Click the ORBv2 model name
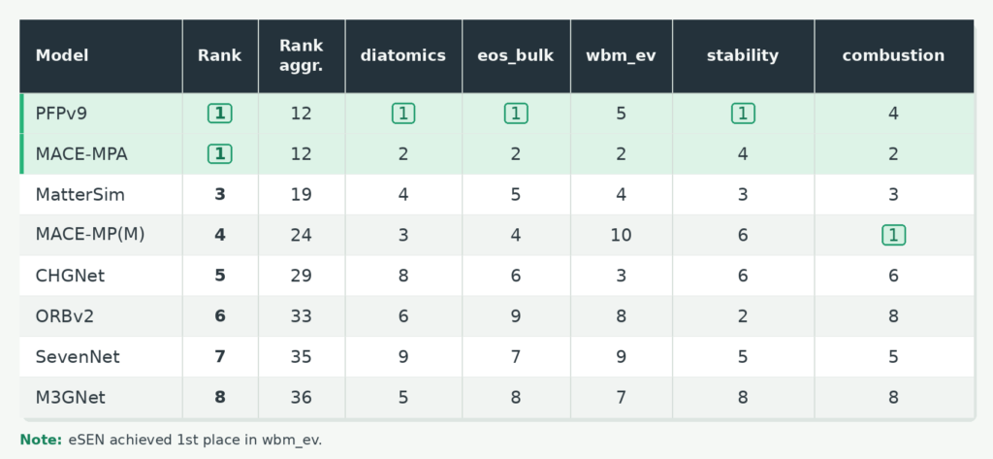The width and height of the screenshot is (993, 459). pos(65,316)
